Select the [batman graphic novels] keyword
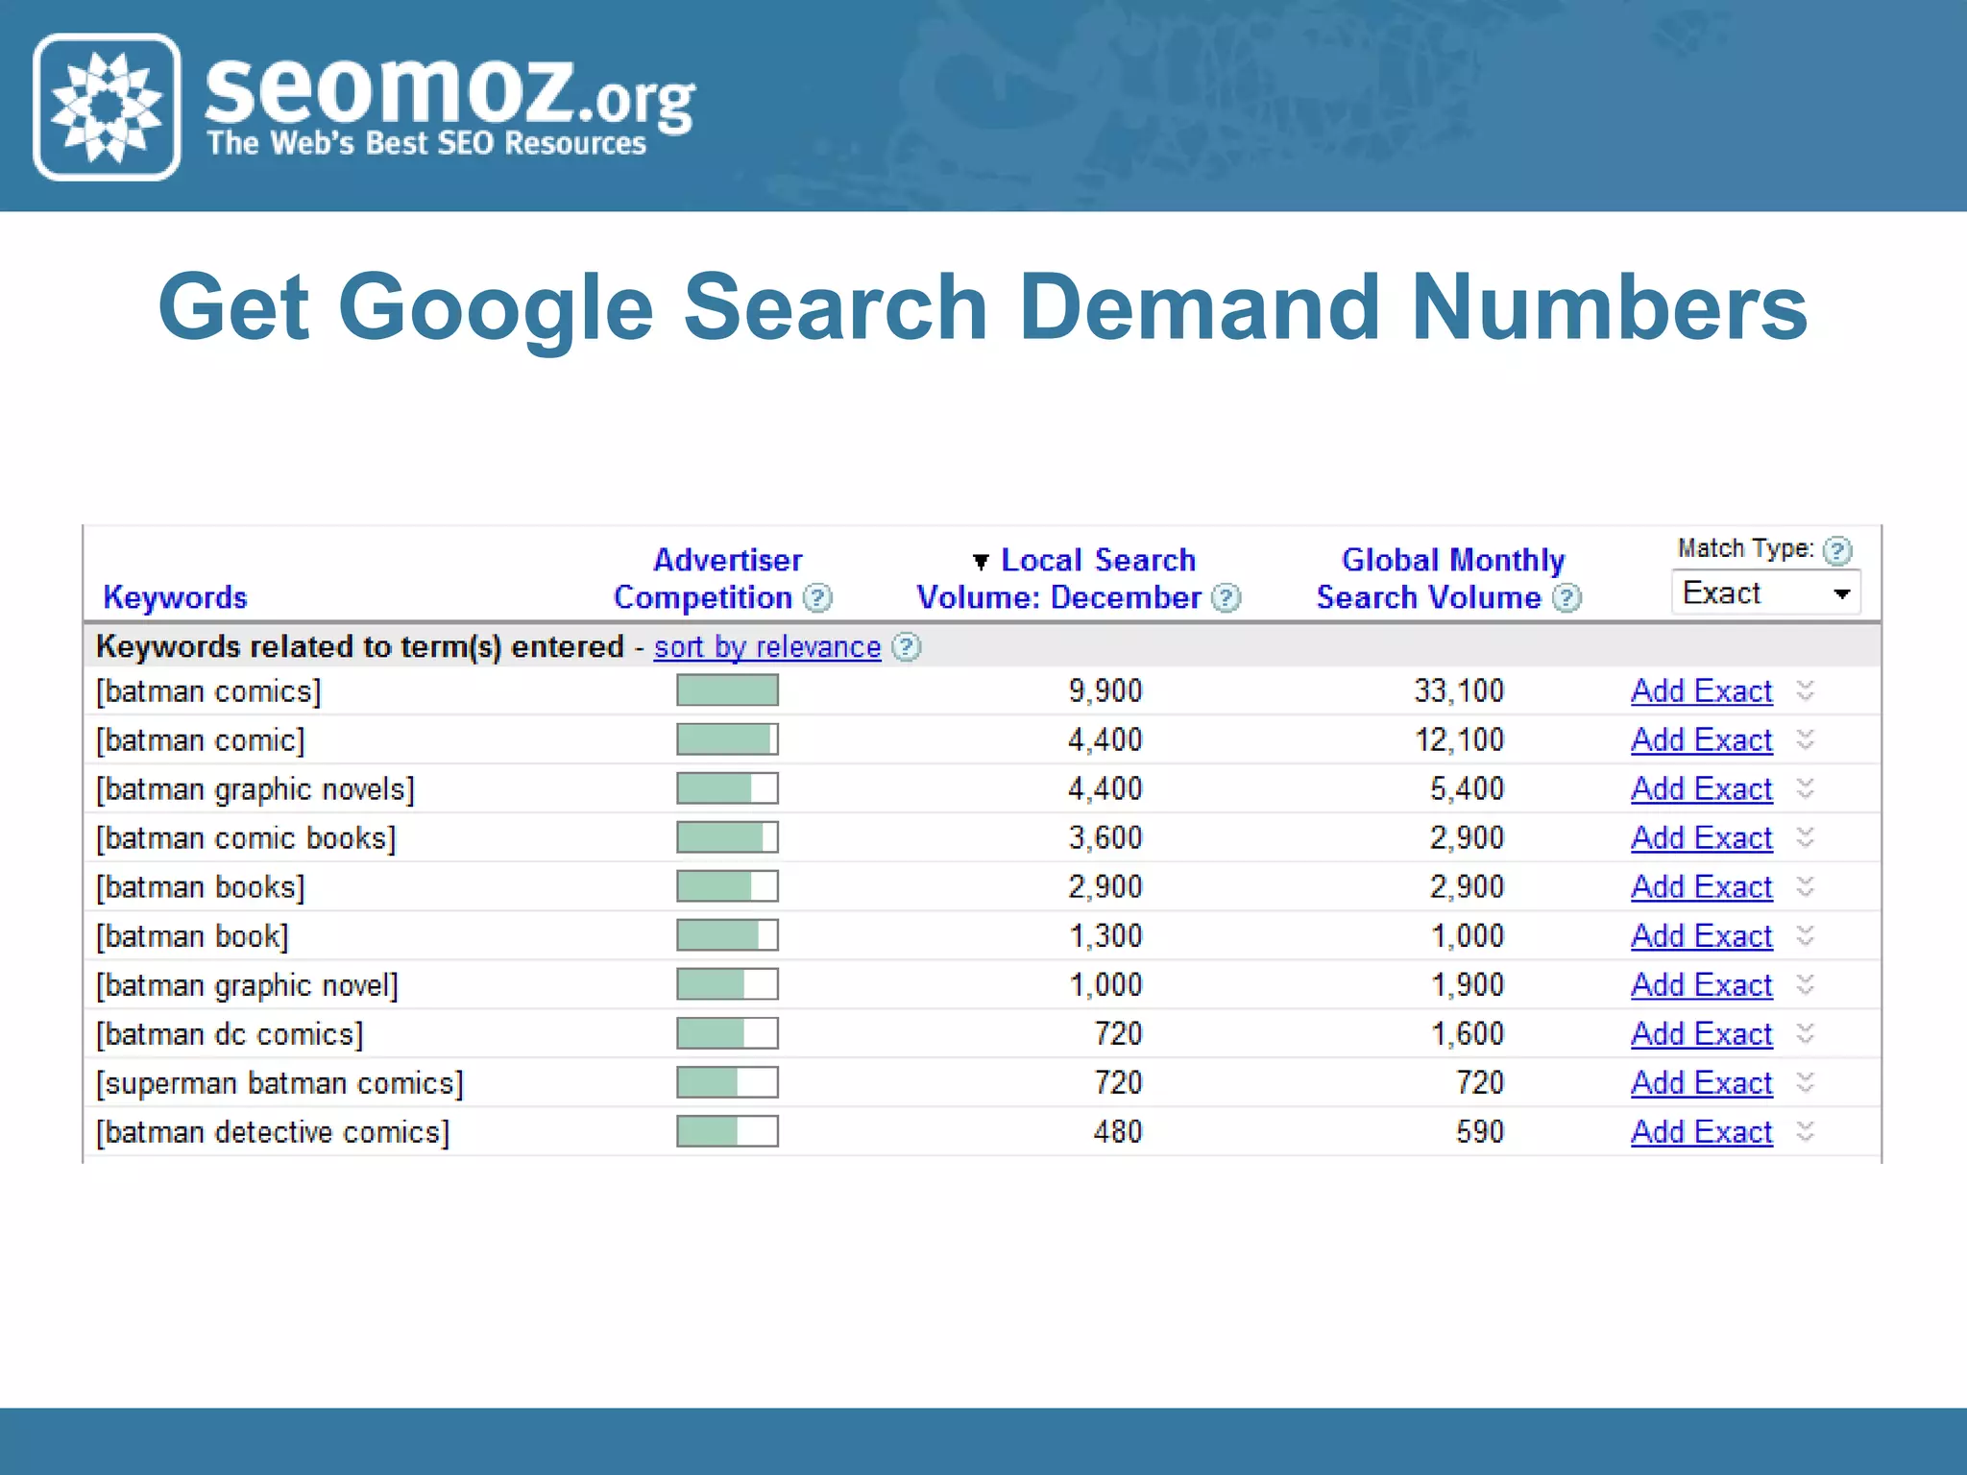Viewport: 1967px width, 1475px height. (x=255, y=789)
